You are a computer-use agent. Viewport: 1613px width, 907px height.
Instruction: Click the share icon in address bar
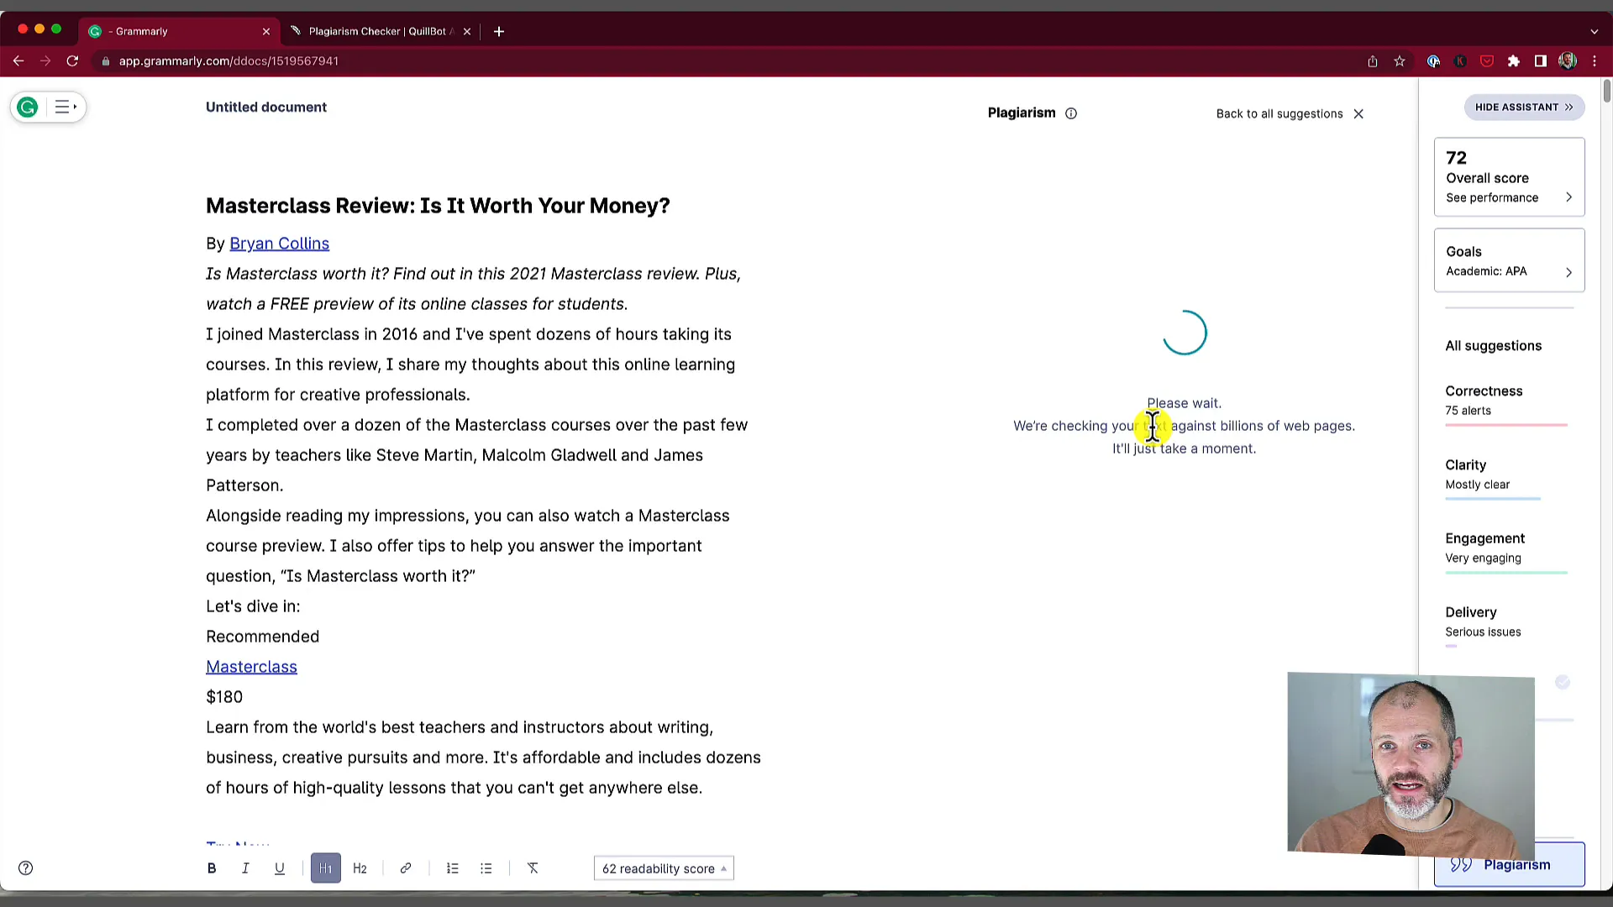[x=1373, y=61]
